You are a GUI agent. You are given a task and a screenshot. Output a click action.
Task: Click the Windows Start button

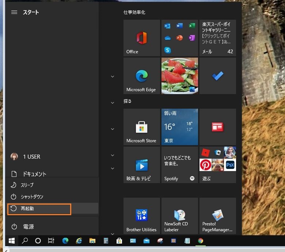click(12, 241)
